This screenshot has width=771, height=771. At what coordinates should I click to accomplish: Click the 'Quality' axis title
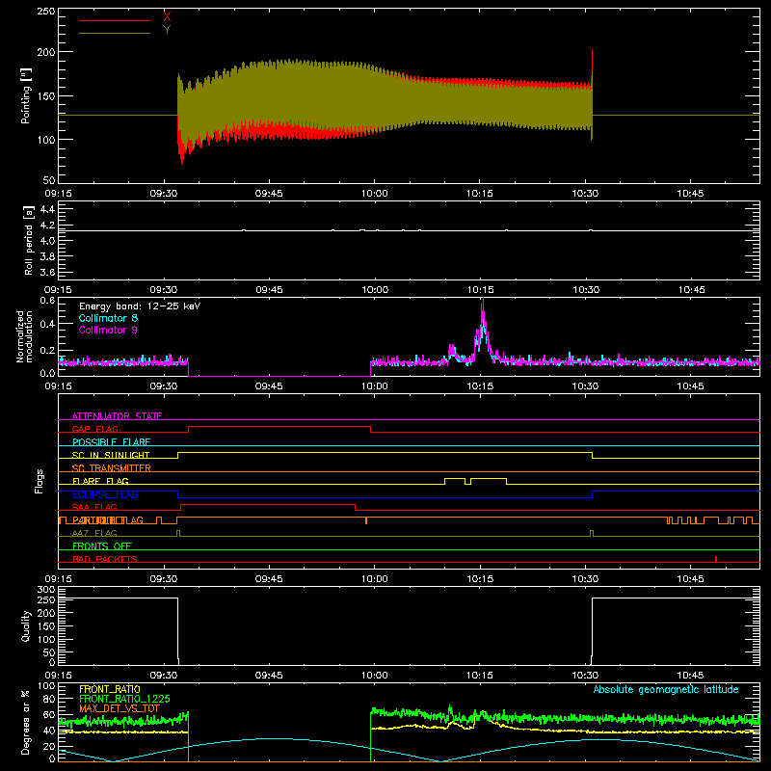pyautogui.click(x=26, y=625)
